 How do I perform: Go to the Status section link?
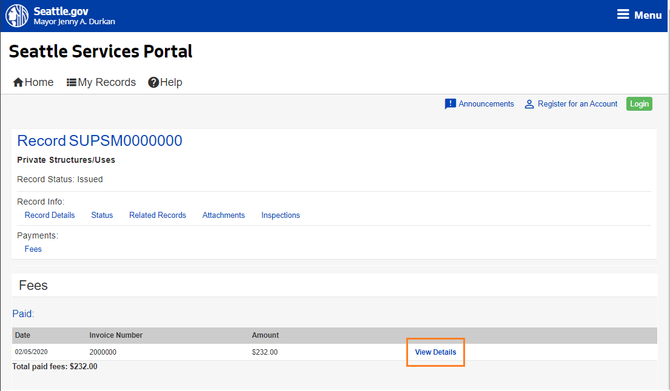point(102,215)
